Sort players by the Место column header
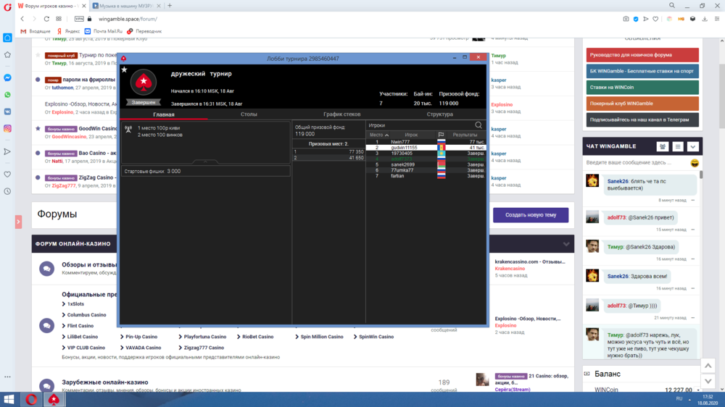The height and width of the screenshot is (407, 725). click(x=378, y=135)
